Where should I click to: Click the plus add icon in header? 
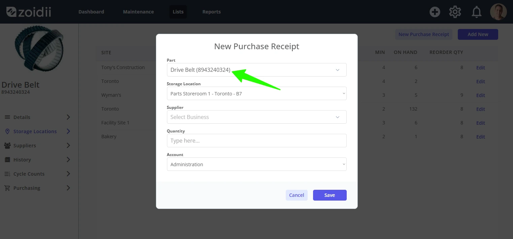435,12
